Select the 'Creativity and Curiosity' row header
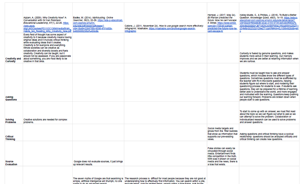303x184 pixels. (x=14, y=48)
